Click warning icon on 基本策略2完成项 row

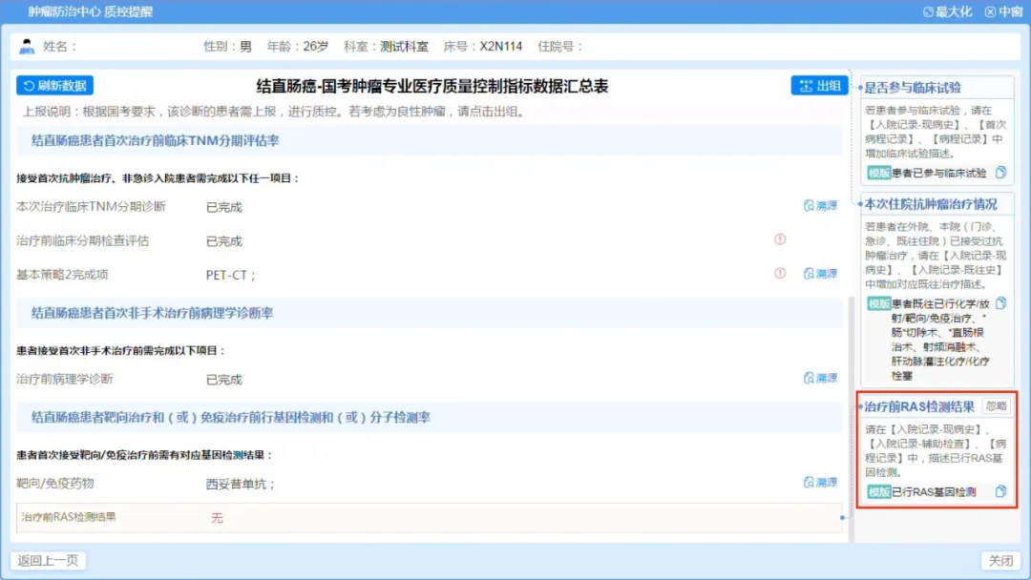780,273
